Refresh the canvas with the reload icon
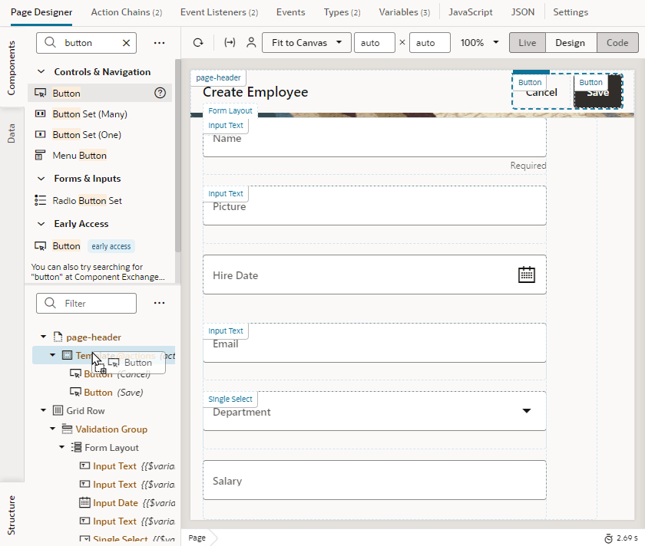This screenshot has height=546, width=645. pos(200,42)
